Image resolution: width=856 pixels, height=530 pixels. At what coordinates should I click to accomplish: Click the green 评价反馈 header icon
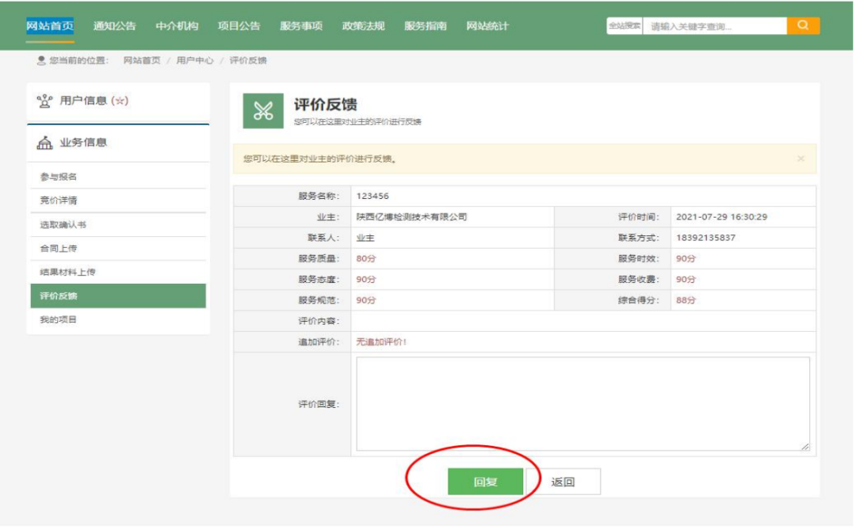pyautogui.click(x=263, y=111)
